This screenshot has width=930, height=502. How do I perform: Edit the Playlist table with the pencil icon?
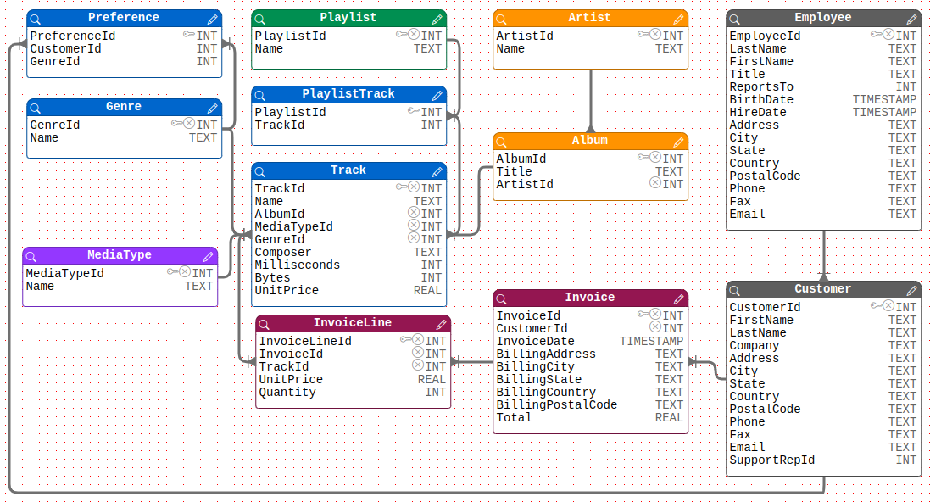436,17
